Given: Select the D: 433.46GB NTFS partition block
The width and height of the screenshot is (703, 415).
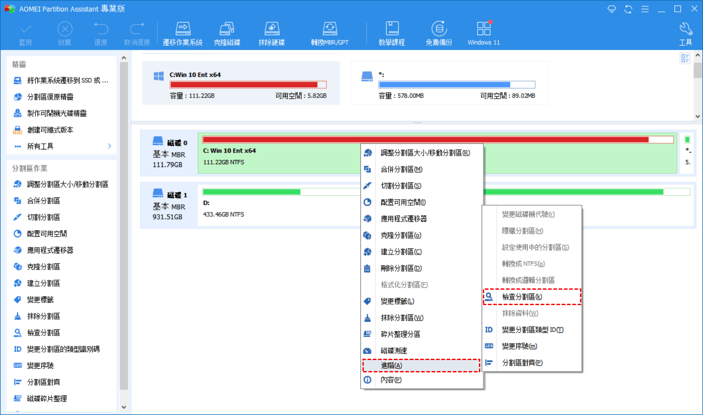Looking at the screenshot, I should click(x=279, y=204).
